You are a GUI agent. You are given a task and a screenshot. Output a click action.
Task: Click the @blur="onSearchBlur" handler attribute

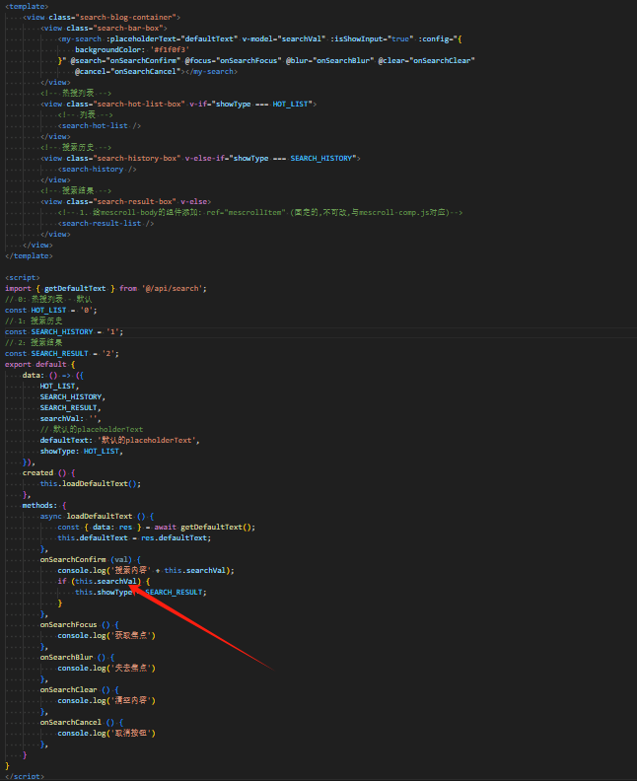pyautogui.click(x=329, y=61)
